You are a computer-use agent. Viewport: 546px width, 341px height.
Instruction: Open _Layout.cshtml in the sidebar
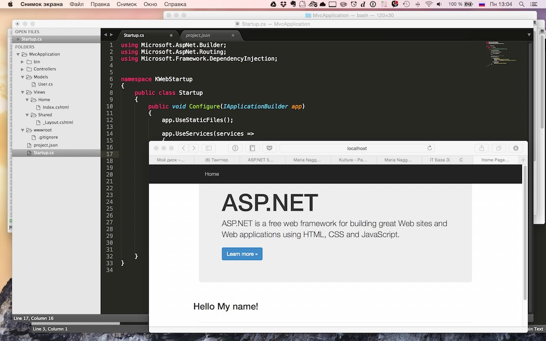[58, 123]
